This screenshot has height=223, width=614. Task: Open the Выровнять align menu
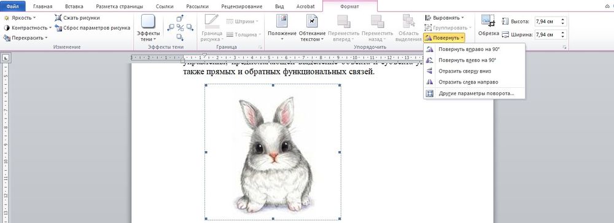point(445,18)
